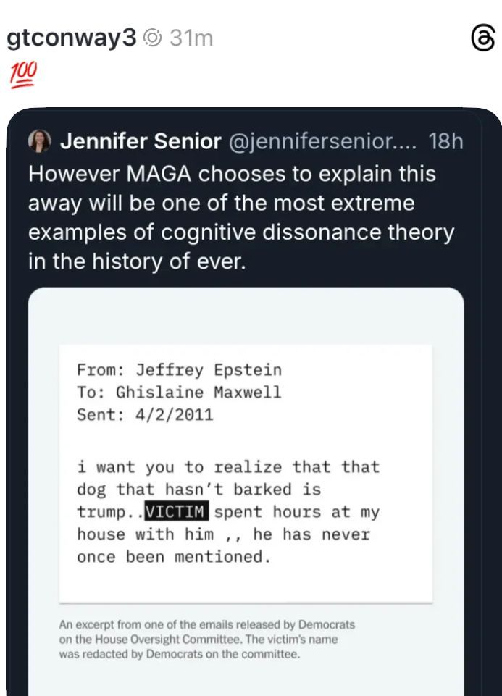502x696 pixels.
Task: Click the verified badge next to gtconway3
Action: 152,38
